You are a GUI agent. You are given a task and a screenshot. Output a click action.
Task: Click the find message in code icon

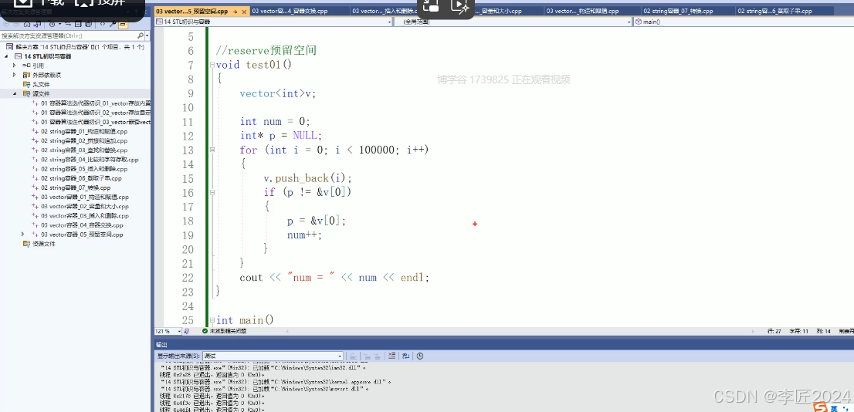tap(353, 356)
